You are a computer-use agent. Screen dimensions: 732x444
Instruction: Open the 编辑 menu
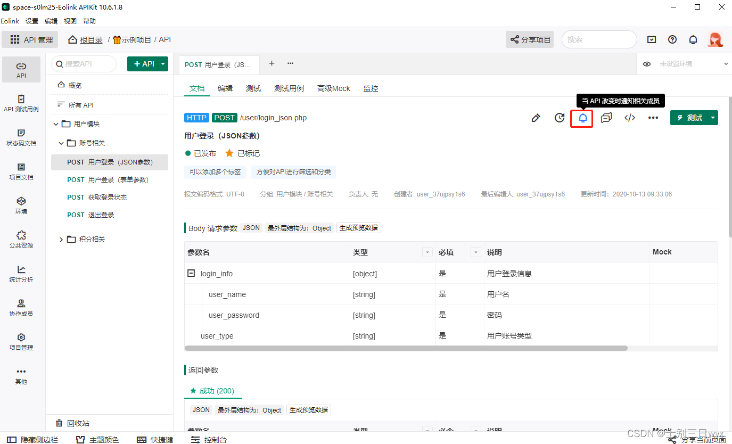(x=51, y=21)
